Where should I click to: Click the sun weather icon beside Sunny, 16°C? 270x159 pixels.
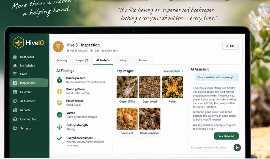pyautogui.click(x=103, y=51)
